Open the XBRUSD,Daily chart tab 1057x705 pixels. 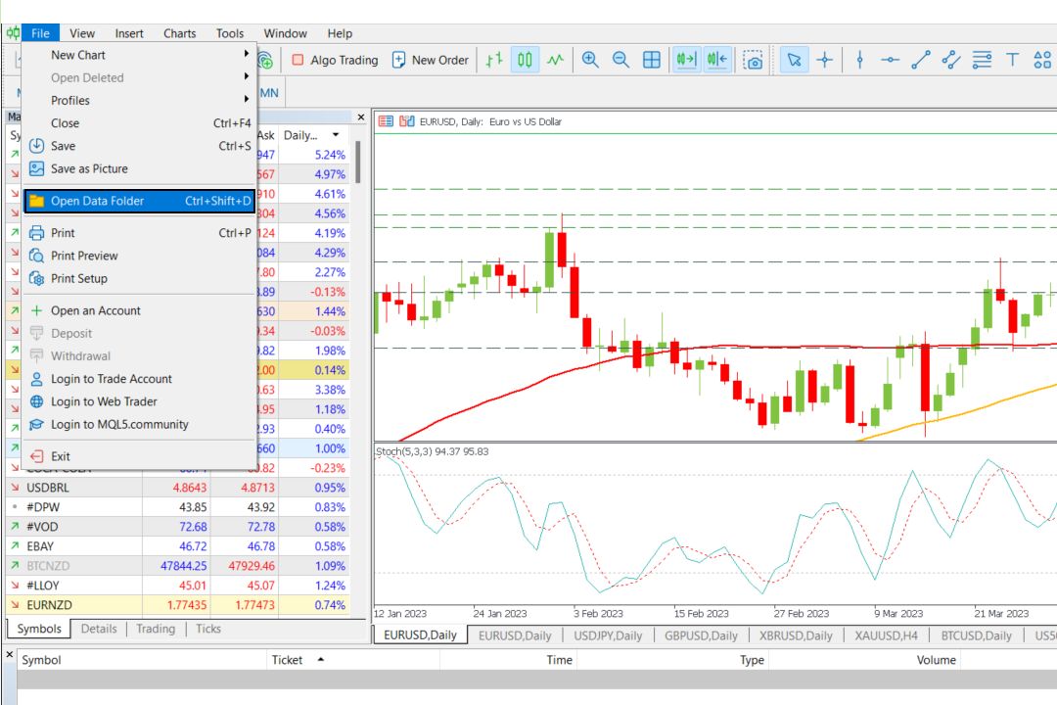click(x=796, y=635)
